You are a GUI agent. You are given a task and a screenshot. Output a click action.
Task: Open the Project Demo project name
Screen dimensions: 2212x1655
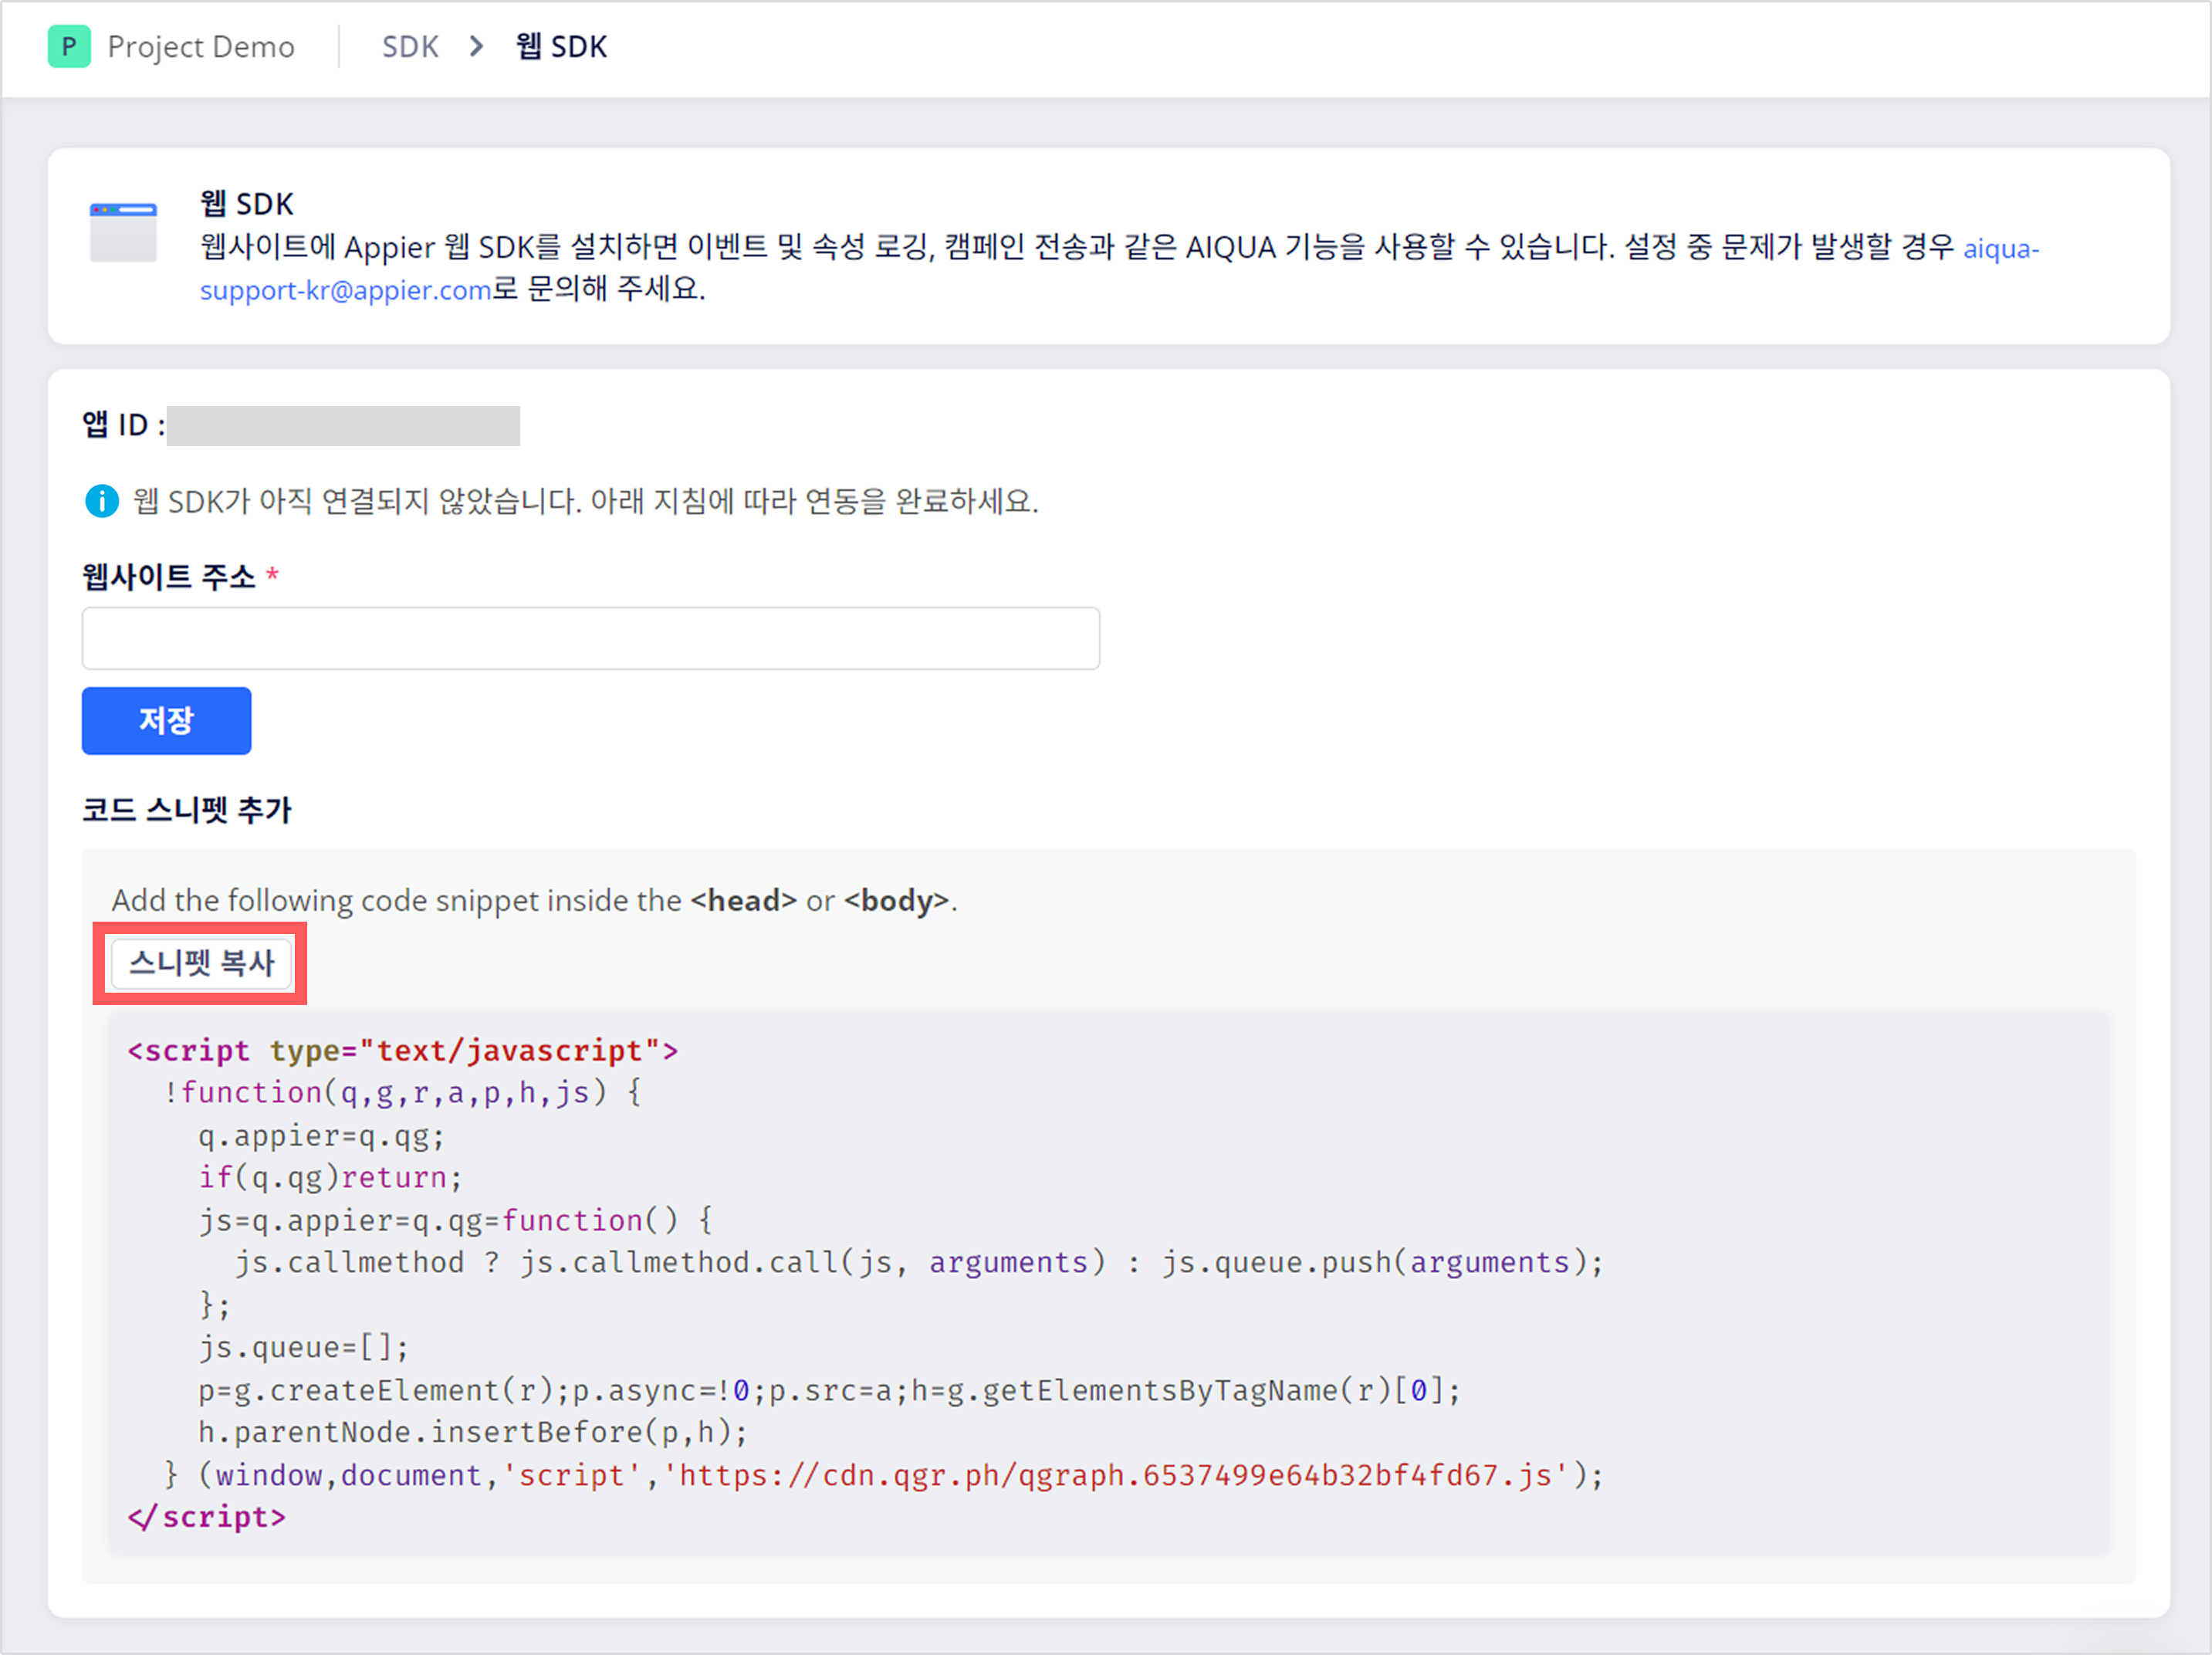(201, 47)
